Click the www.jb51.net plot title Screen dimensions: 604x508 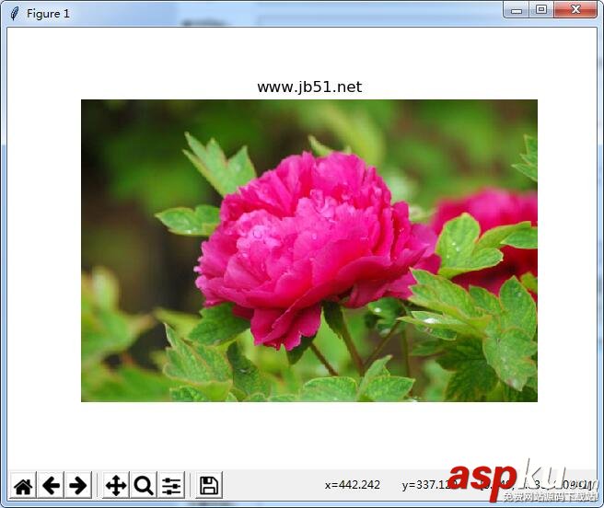(309, 87)
